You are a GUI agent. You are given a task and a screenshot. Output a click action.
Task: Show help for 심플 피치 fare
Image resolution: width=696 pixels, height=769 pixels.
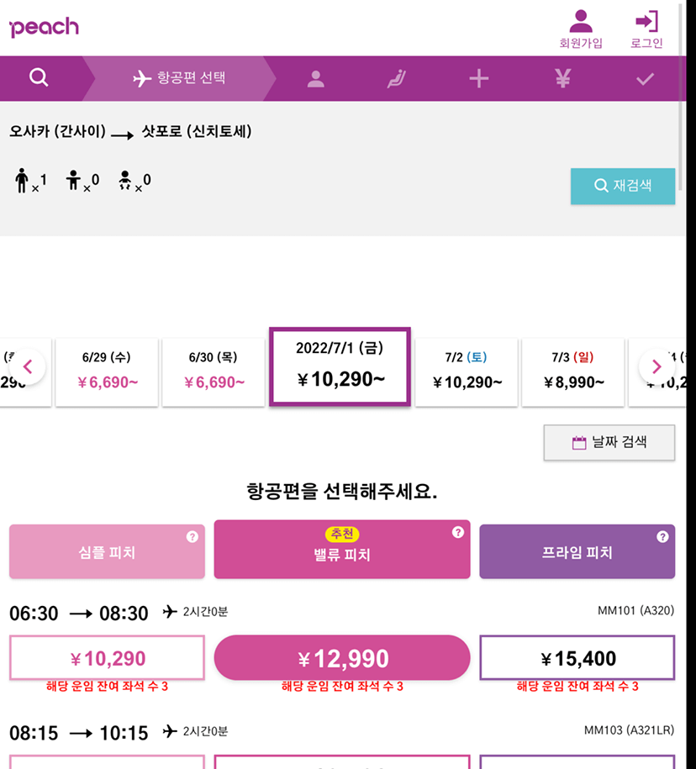(x=192, y=536)
